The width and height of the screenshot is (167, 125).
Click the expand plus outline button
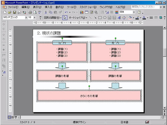[4, 50]
